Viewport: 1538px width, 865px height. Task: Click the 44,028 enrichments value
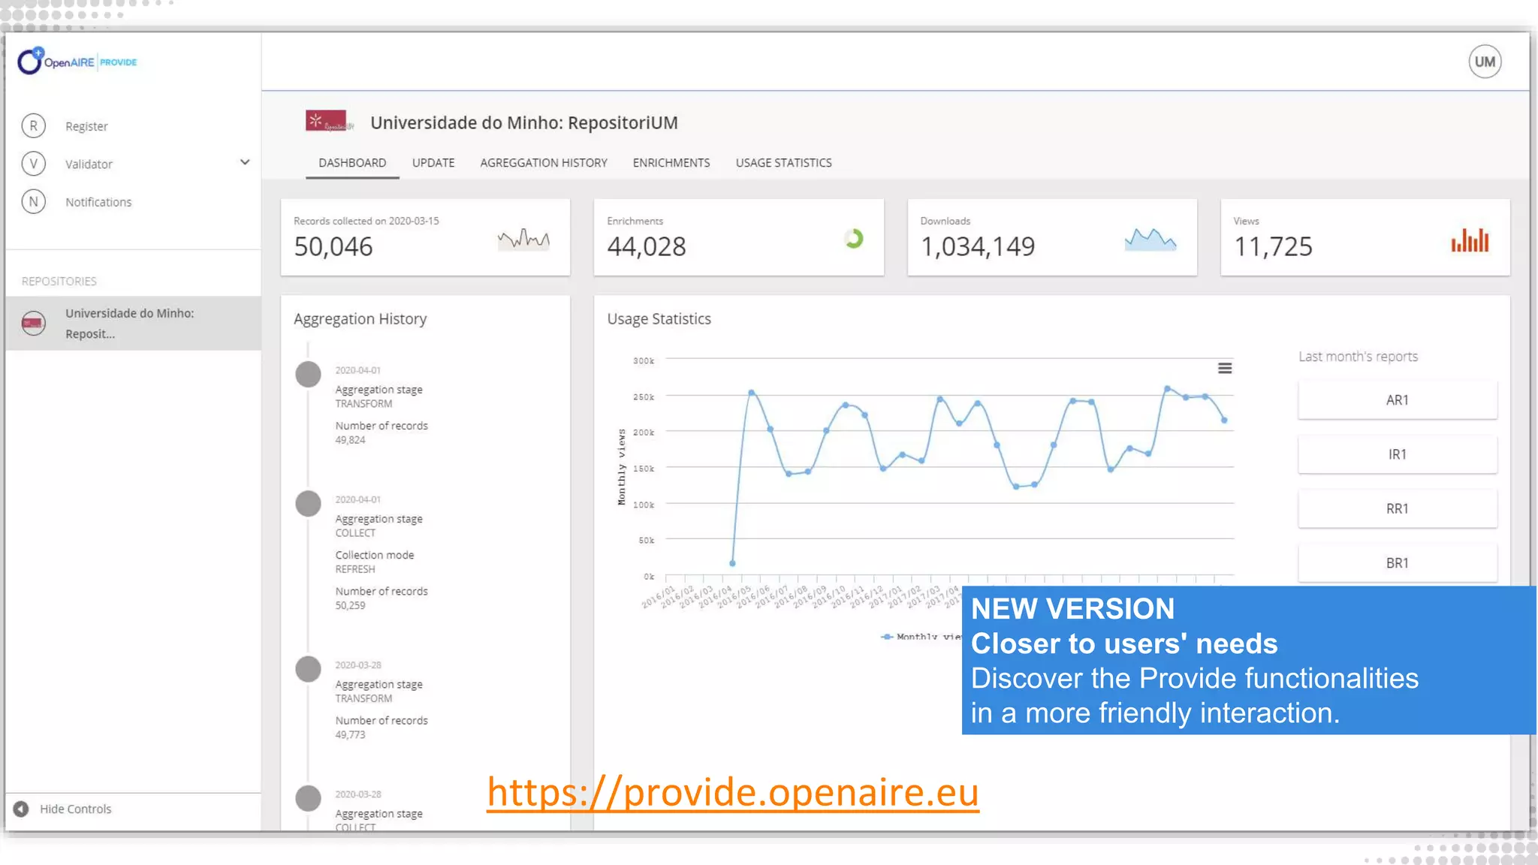pyautogui.click(x=647, y=246)
